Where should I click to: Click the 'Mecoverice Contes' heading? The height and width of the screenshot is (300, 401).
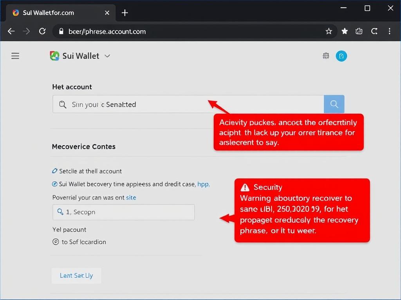tap(84, 147)
